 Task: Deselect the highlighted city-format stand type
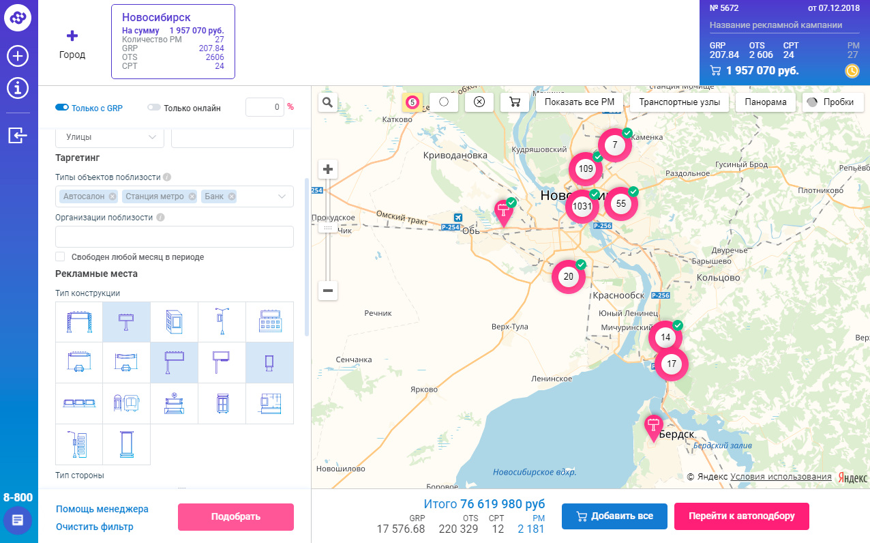[270, 363]
